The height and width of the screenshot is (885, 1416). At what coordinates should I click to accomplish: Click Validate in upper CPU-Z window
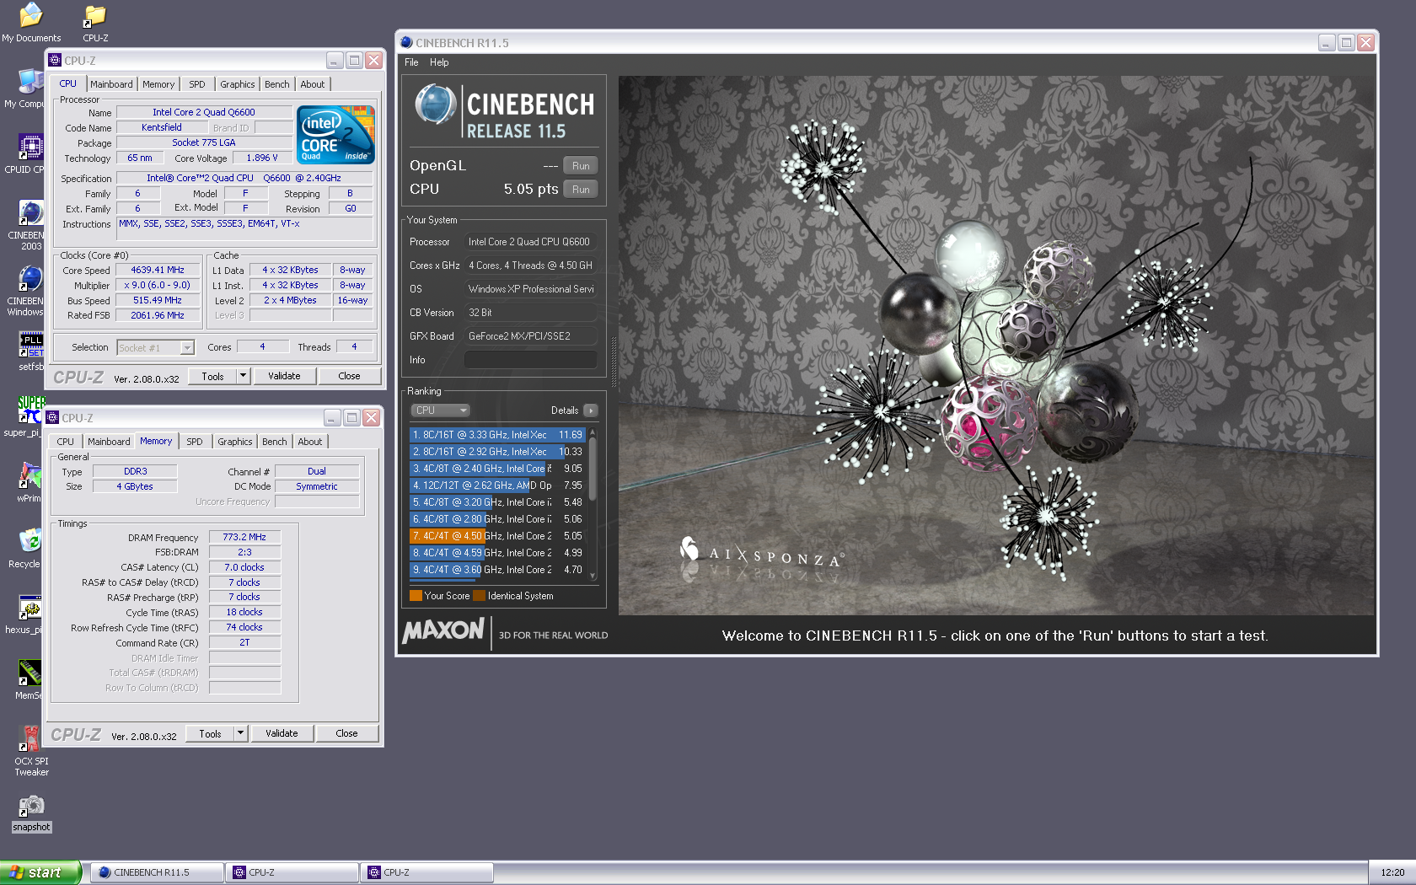tap(284, 376)
